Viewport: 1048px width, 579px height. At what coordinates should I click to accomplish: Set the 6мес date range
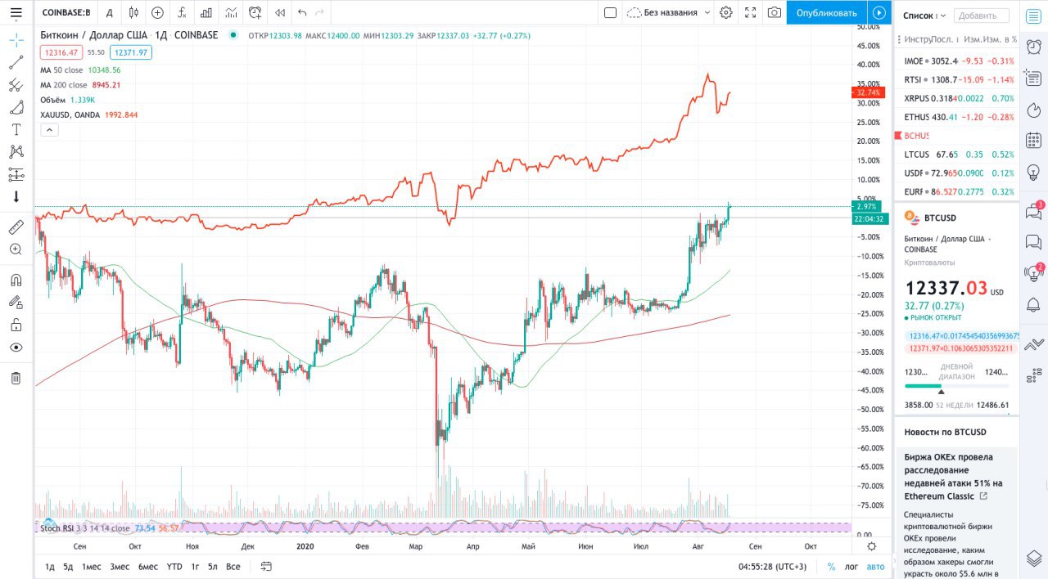click(148, 566)
